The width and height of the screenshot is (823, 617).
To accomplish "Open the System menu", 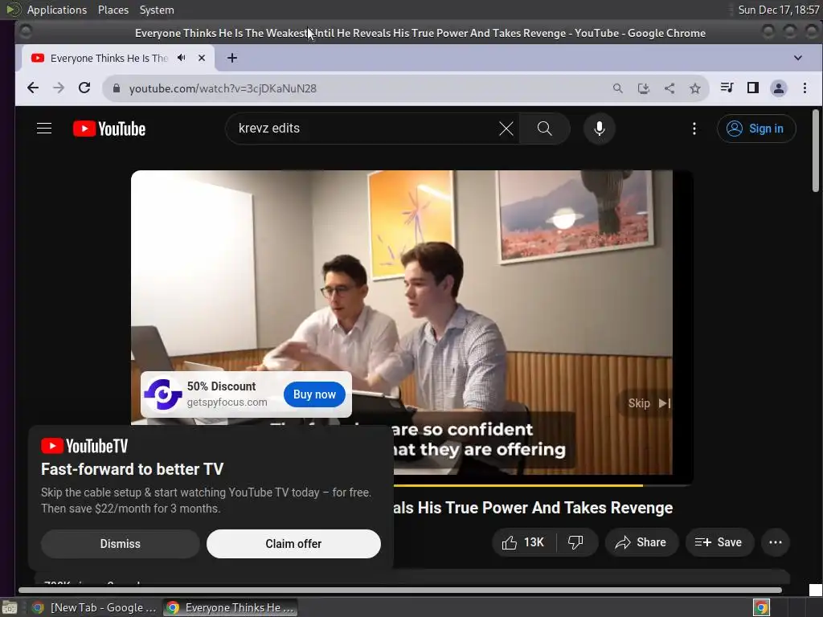I will (x=157, y=10).
